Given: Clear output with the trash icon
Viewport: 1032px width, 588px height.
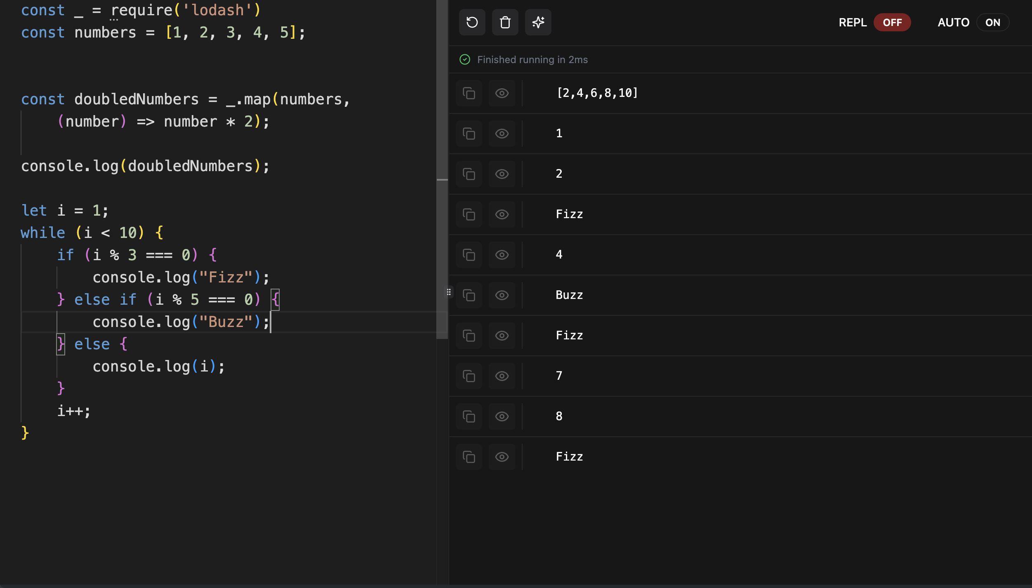Looking at the screenshot, I should (x=505, y=22).
